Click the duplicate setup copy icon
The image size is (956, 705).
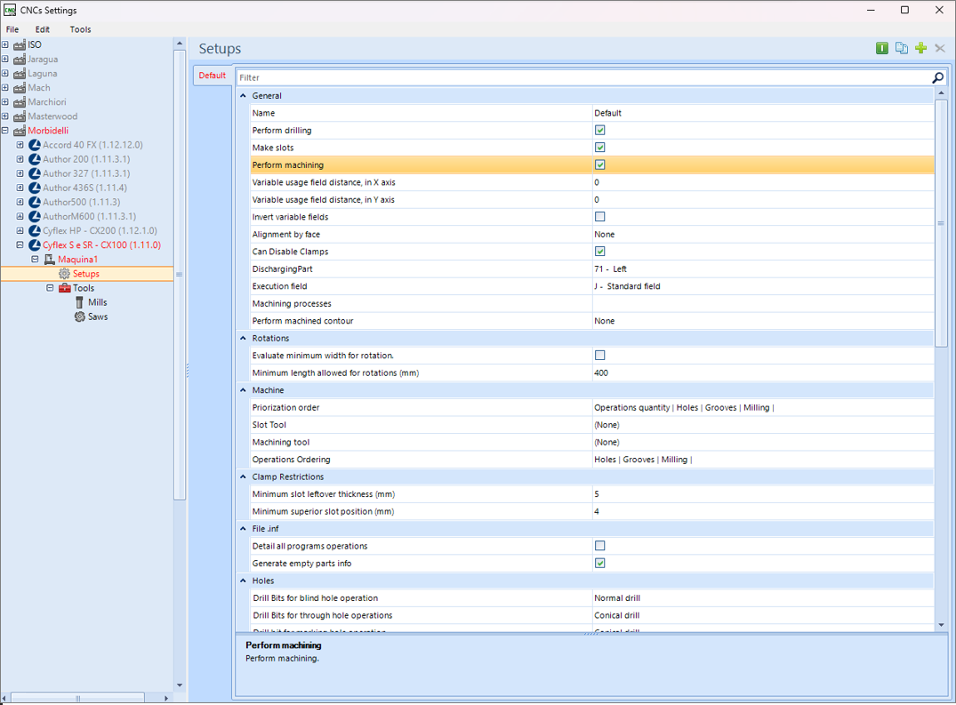(x=901, y=48)
